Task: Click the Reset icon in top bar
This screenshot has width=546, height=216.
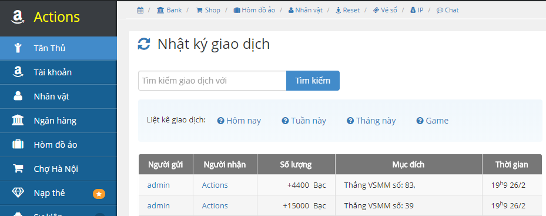Action: coord(339,10)
